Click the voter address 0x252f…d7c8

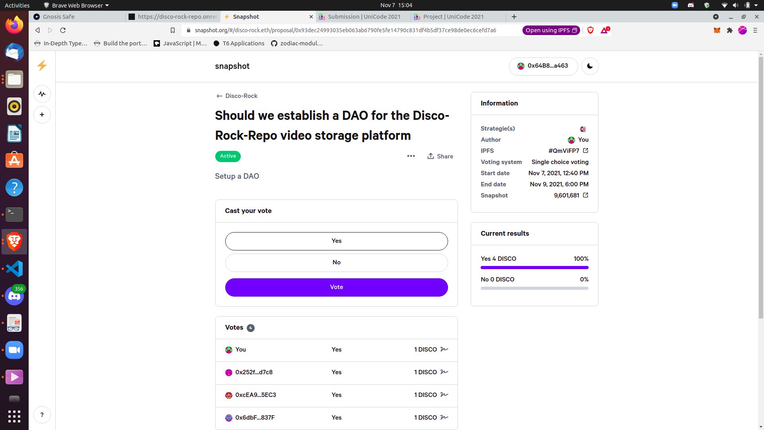254,372
